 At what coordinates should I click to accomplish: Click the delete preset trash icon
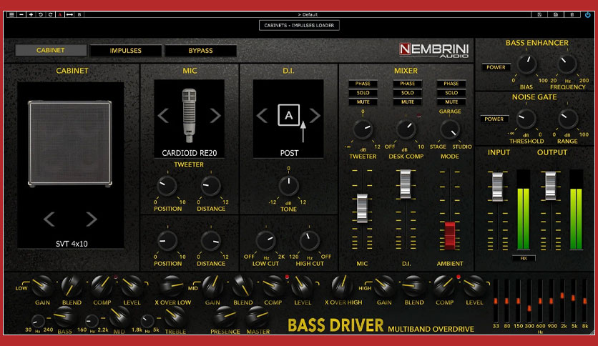[572, 14]
